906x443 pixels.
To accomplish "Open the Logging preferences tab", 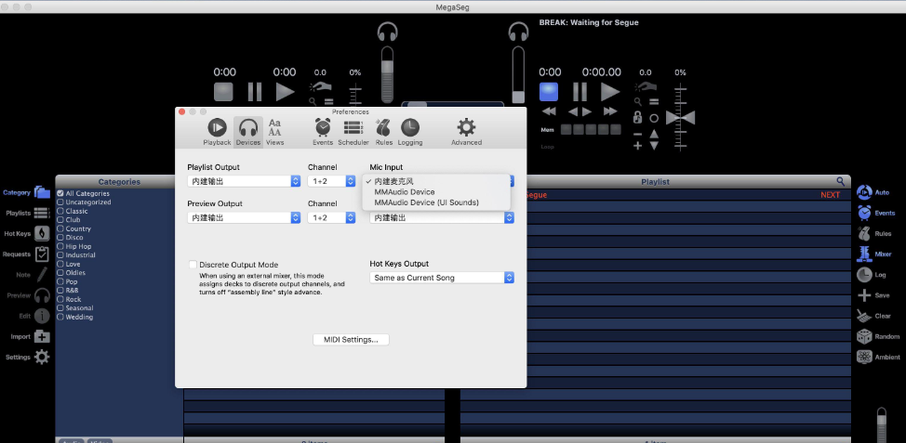I will coord(409,132).
